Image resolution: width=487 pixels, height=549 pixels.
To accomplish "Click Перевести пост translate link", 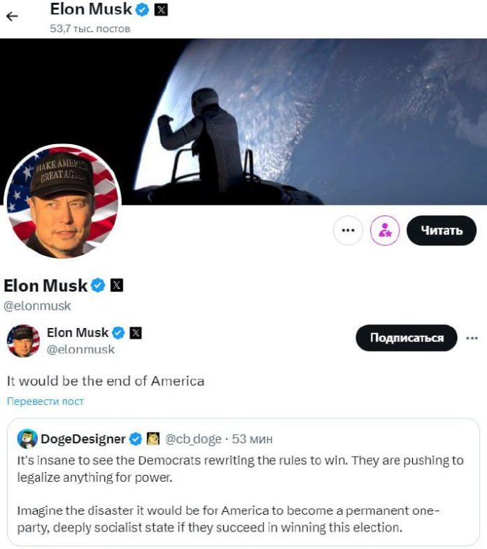I will tap(45, 401).
